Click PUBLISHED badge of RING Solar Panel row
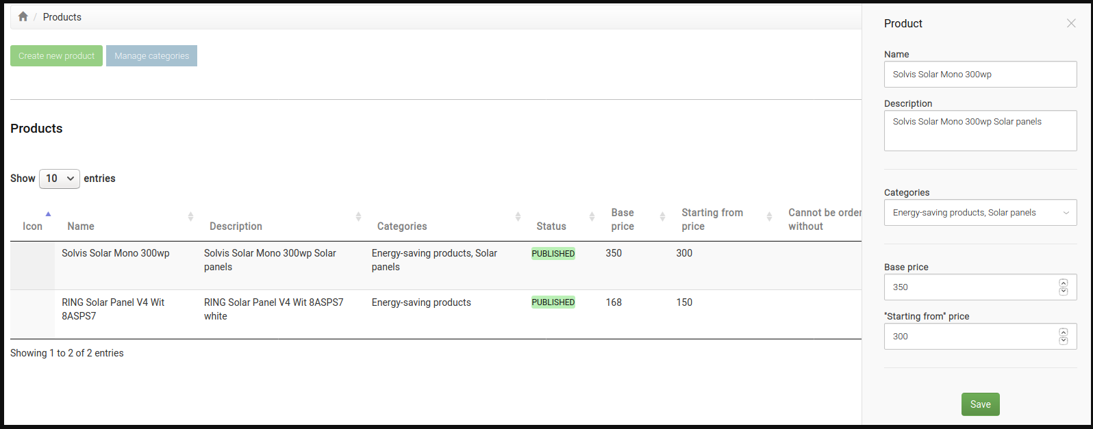The image size is (1093, 429). tap(553, 302)
